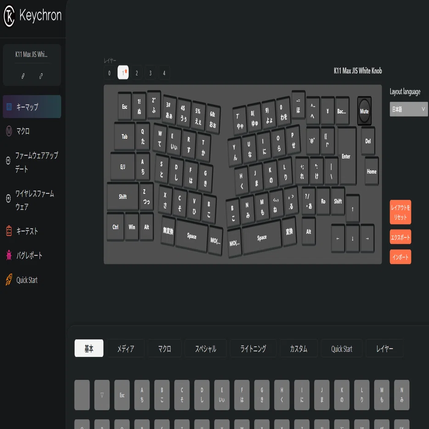This screenshot has width=429, height=429.
Task: Select the 無変換 key
Action: pos(168,231)
